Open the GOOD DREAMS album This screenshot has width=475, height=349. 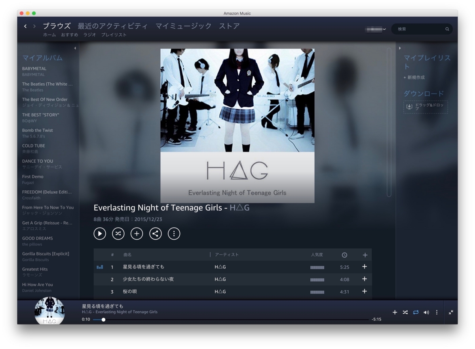pyautogui.click(x=37, y=239)
